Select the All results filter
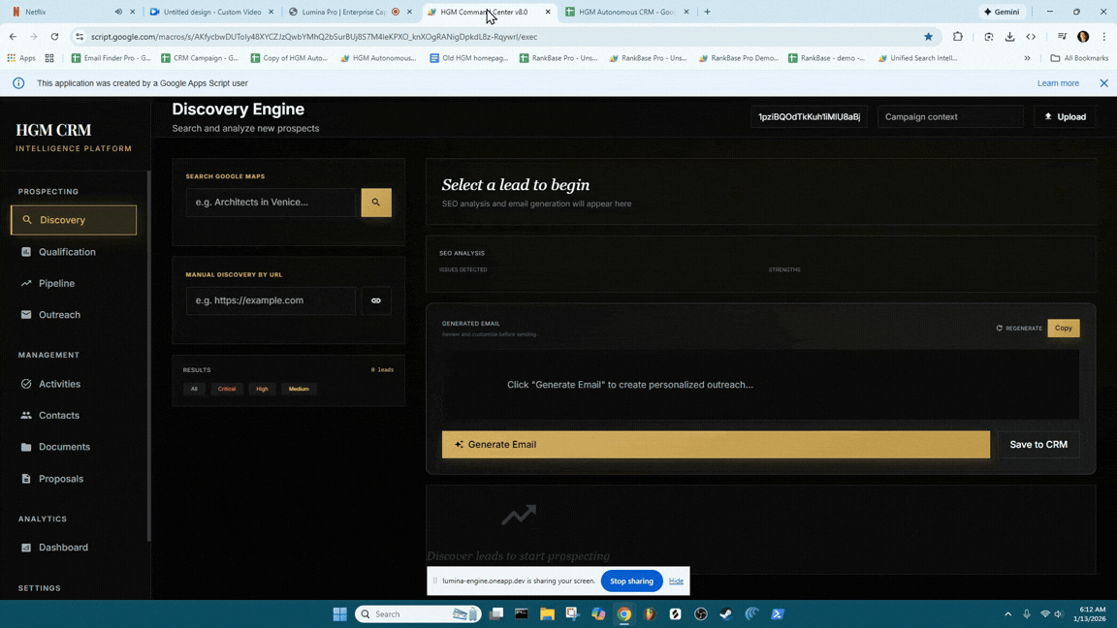 pyautogui.click(x=194, y=389)
